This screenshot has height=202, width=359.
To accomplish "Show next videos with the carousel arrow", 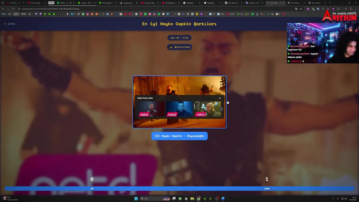I will 221,109.
